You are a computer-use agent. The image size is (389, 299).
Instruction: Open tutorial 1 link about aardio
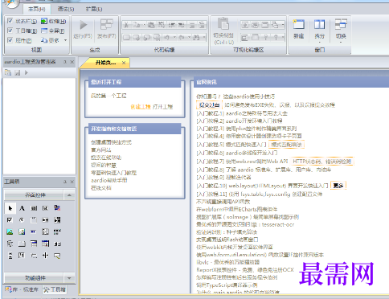[x=242, y=113]
